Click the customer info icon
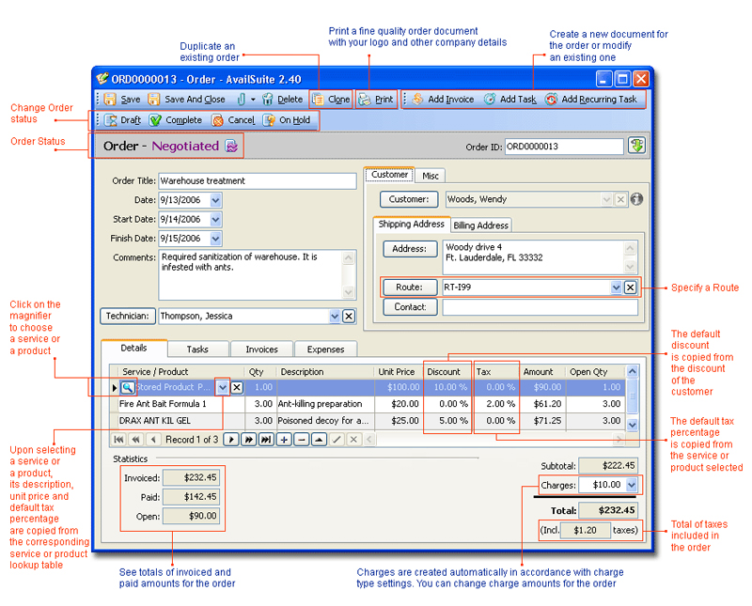Image resolution: width=752 pixels, height=606 pixels. point(636,199)
